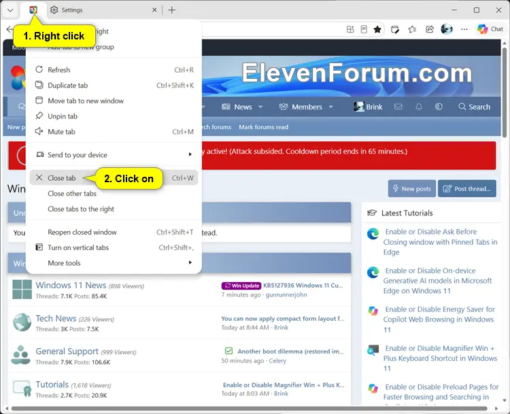Image resolution: width=510 pixels, height=414 pixels.
Task: Select Turn on vertical tabs
Action: [114, 247]
